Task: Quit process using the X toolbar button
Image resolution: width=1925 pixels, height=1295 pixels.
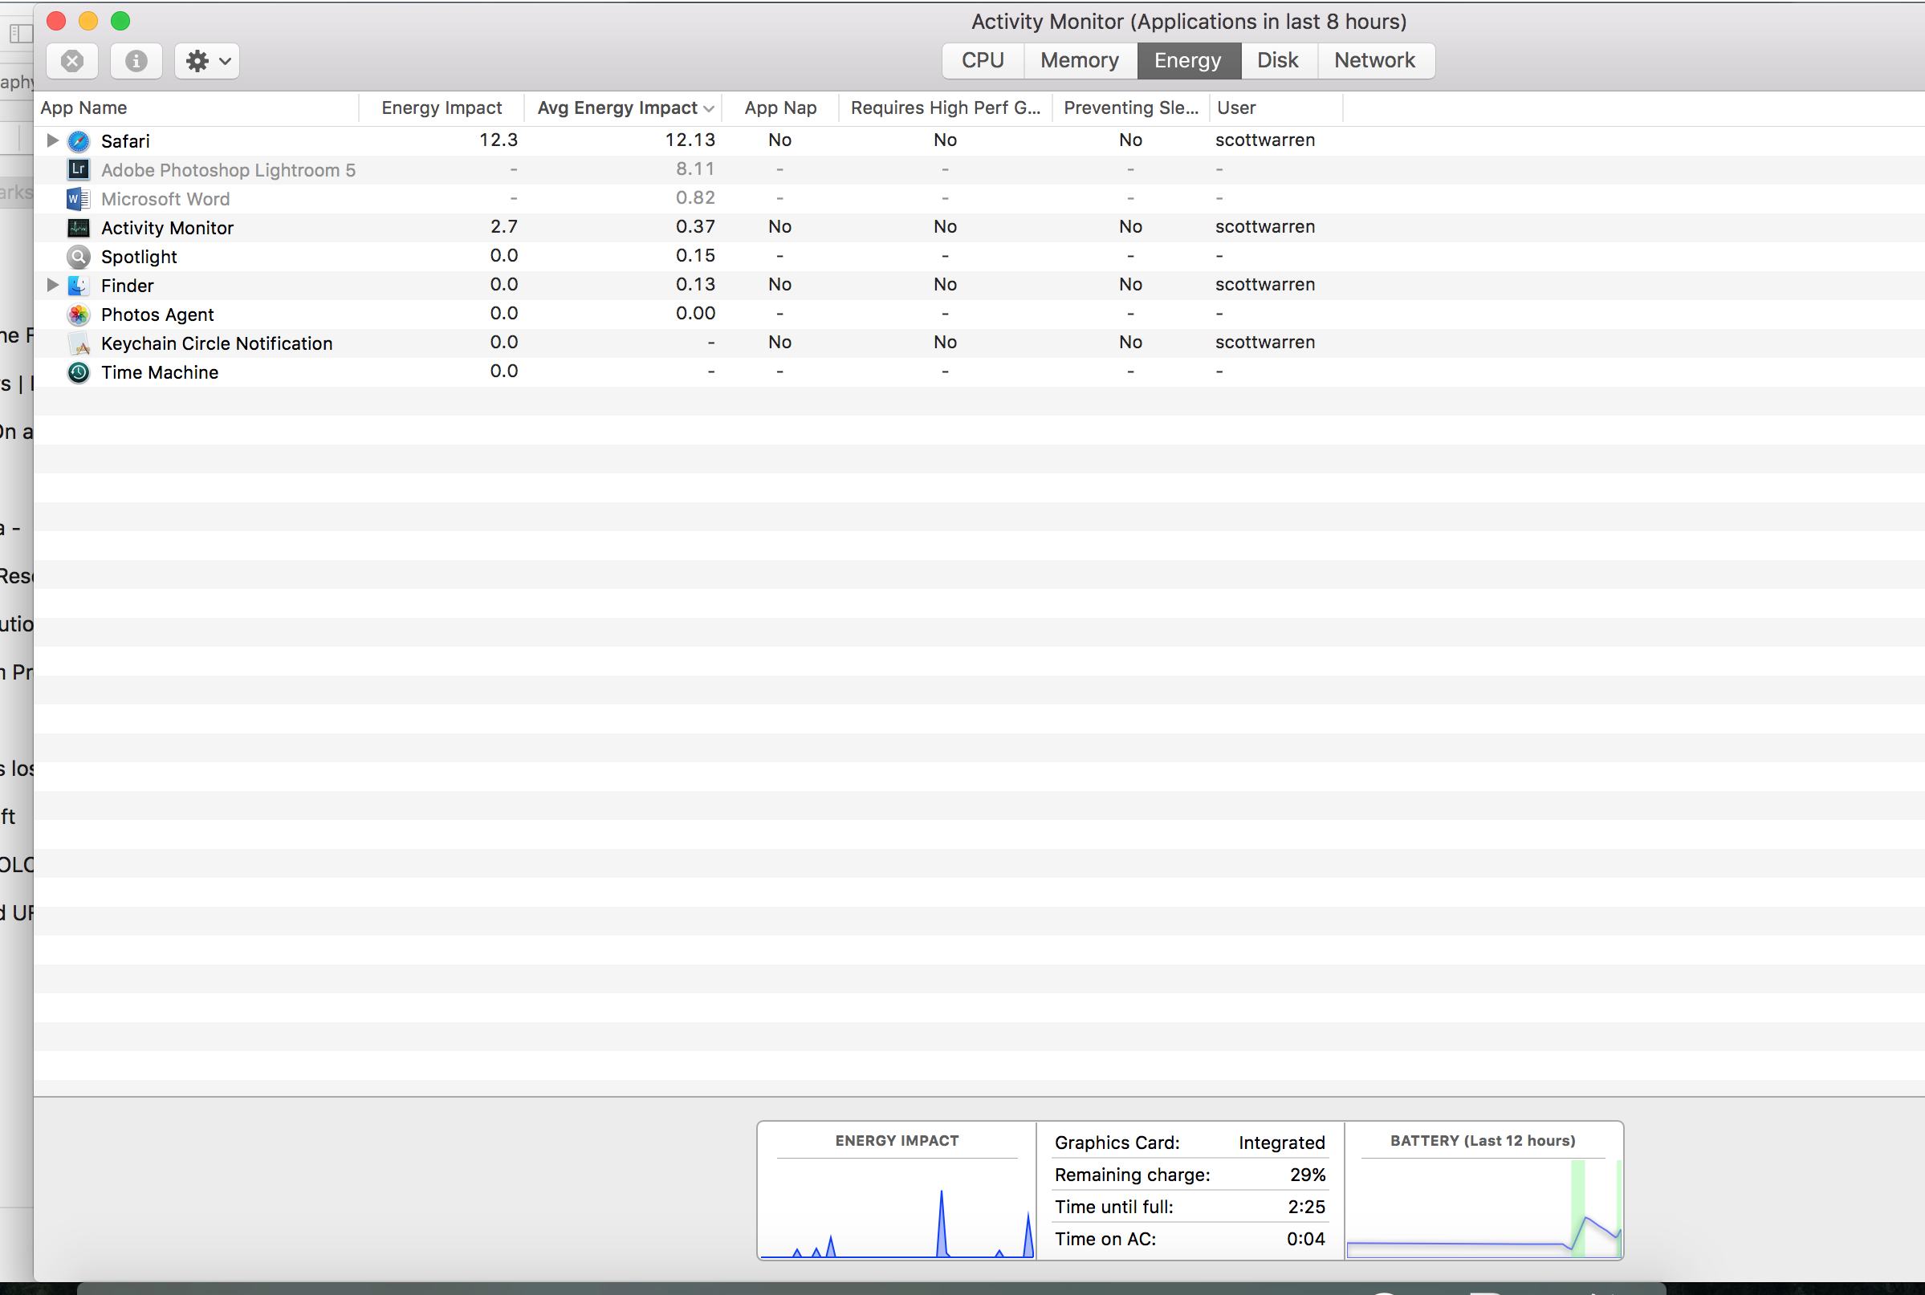Action: point(73,61)
